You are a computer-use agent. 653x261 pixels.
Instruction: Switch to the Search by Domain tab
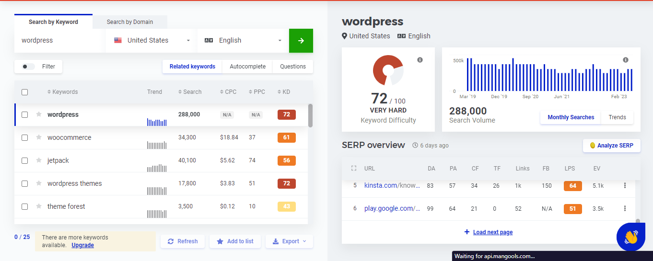click(130, 22)
